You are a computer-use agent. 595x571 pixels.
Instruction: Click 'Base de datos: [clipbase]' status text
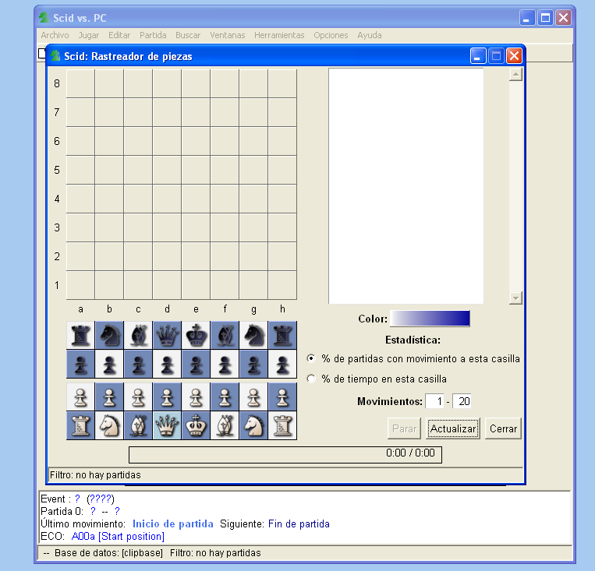108,553
